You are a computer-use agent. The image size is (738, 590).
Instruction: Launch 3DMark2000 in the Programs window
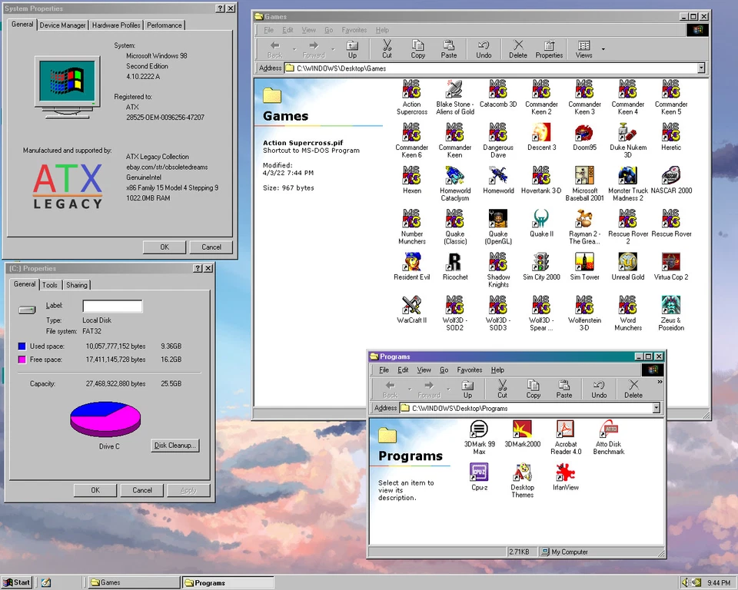(x=522, y=431)
